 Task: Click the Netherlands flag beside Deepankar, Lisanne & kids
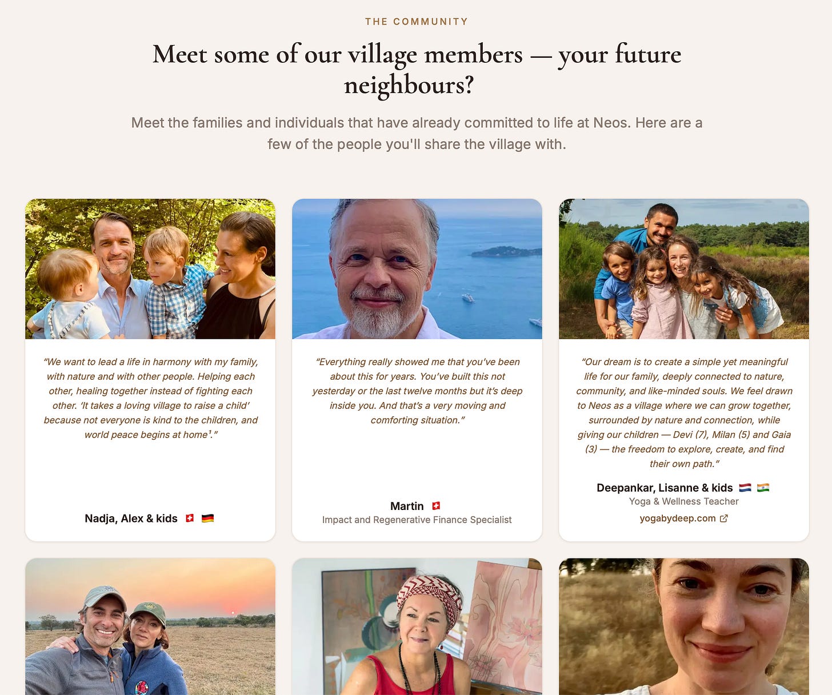[745, 488]
